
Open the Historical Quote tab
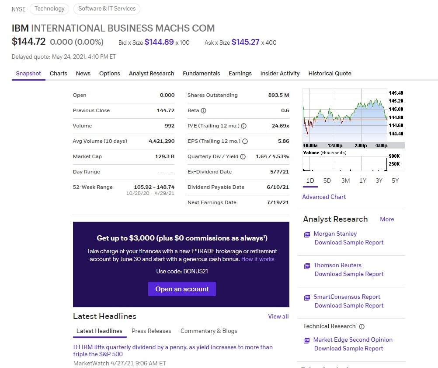tap(330, 73)
